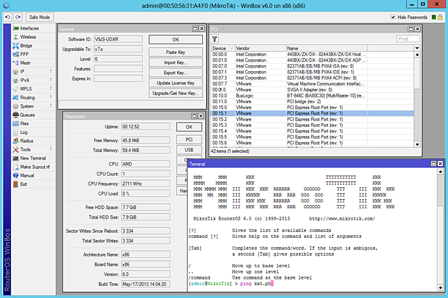The height and width of the screenshot is (298, 448).
Task: Click the padlock icon at top right
Action: [440, 17]
